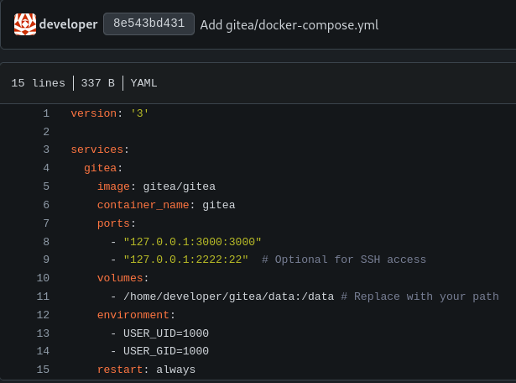Click the '337 B' file size label
The height and width of the screenshot is (383, 516).
click(x=97, y=83)
